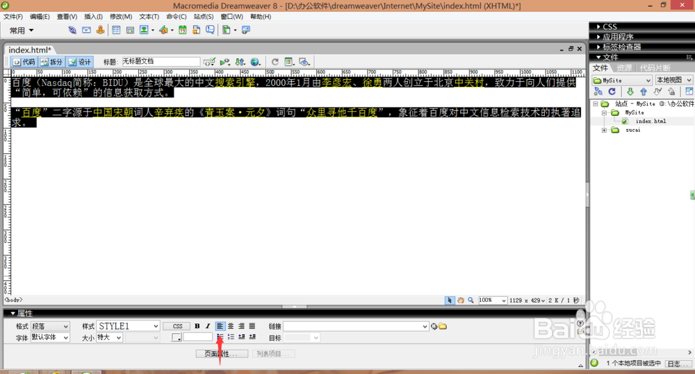Toggle Align Left
This screenshot has width=695, height=374.
220,326
